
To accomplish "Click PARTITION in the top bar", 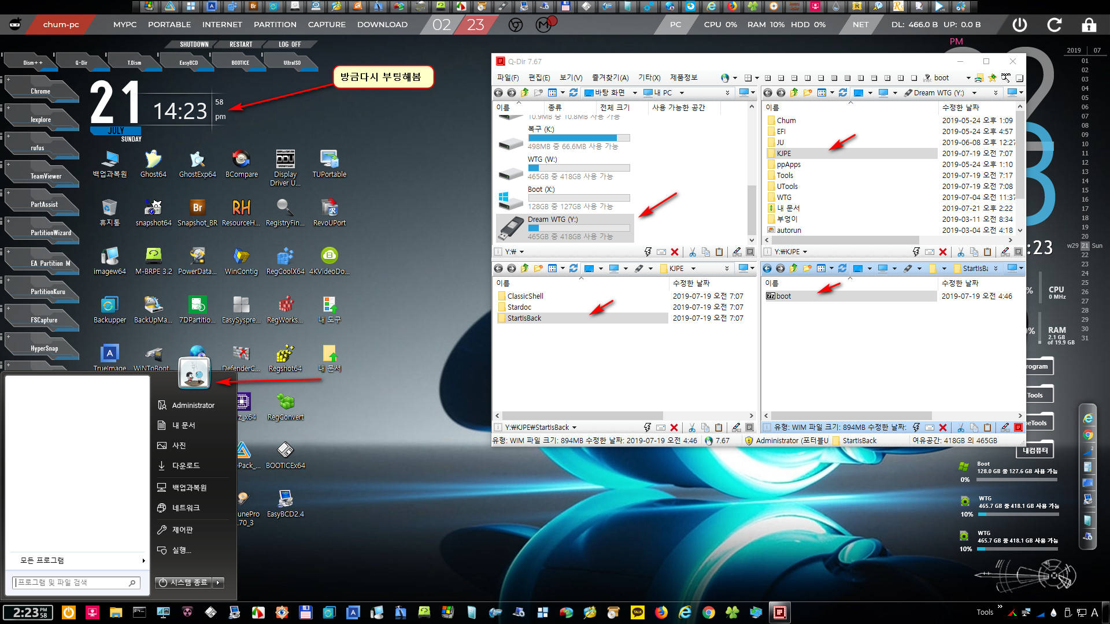I will pyautogui.click(x=275, y=25).
